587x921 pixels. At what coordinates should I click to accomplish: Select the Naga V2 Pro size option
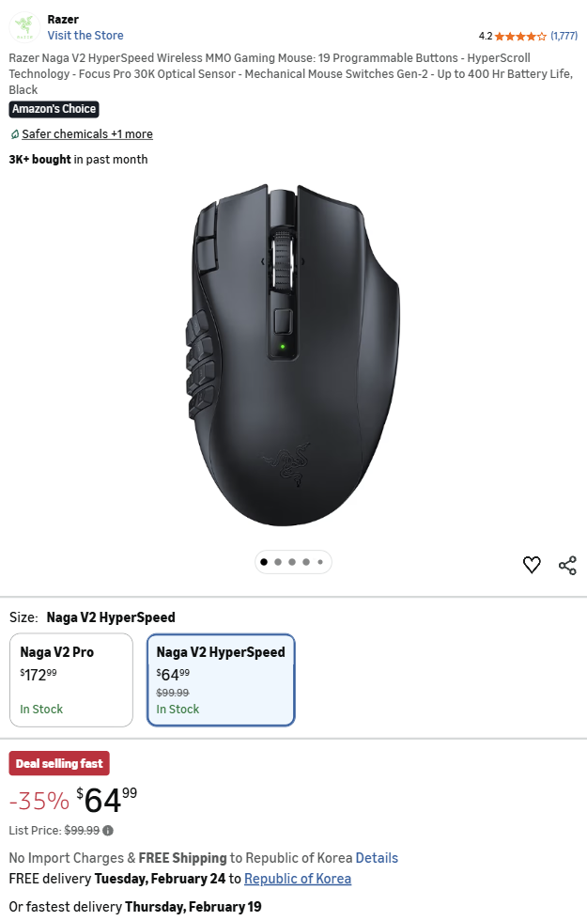point(71,680)
